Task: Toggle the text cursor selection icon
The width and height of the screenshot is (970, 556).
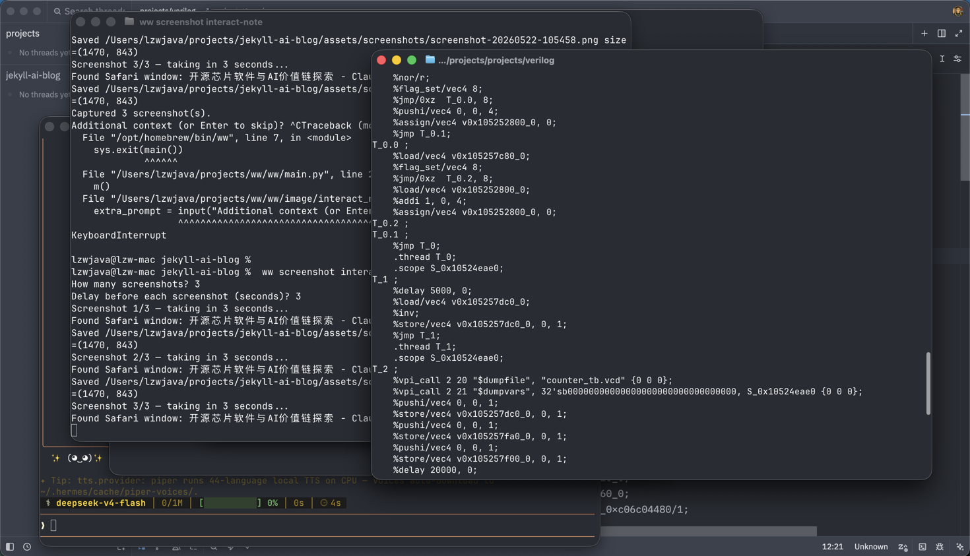Action: click(x=942, y=59)
